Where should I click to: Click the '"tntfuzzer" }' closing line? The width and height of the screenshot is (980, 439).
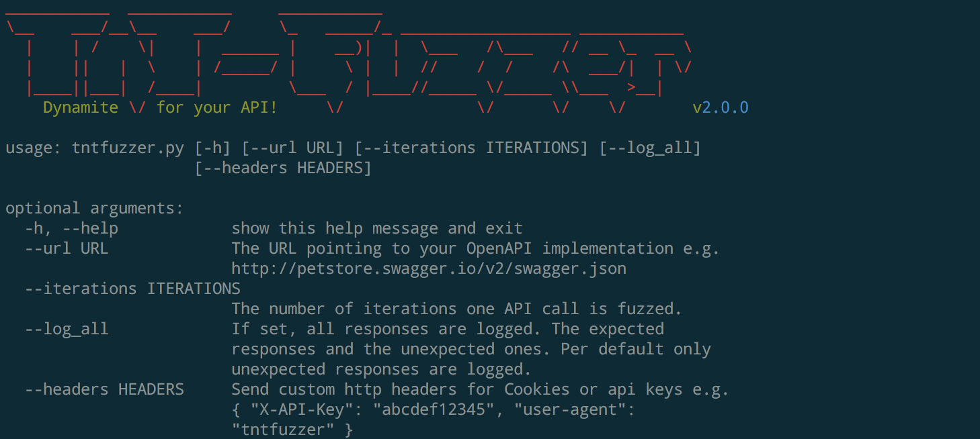[x=292, y=430]
